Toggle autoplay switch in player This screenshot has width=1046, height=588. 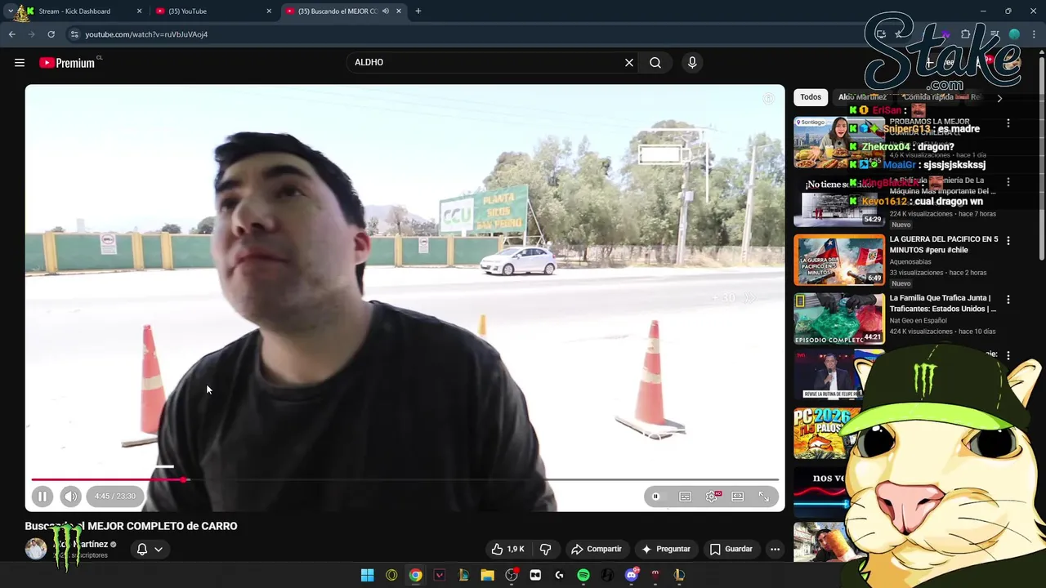click(655, 496)
